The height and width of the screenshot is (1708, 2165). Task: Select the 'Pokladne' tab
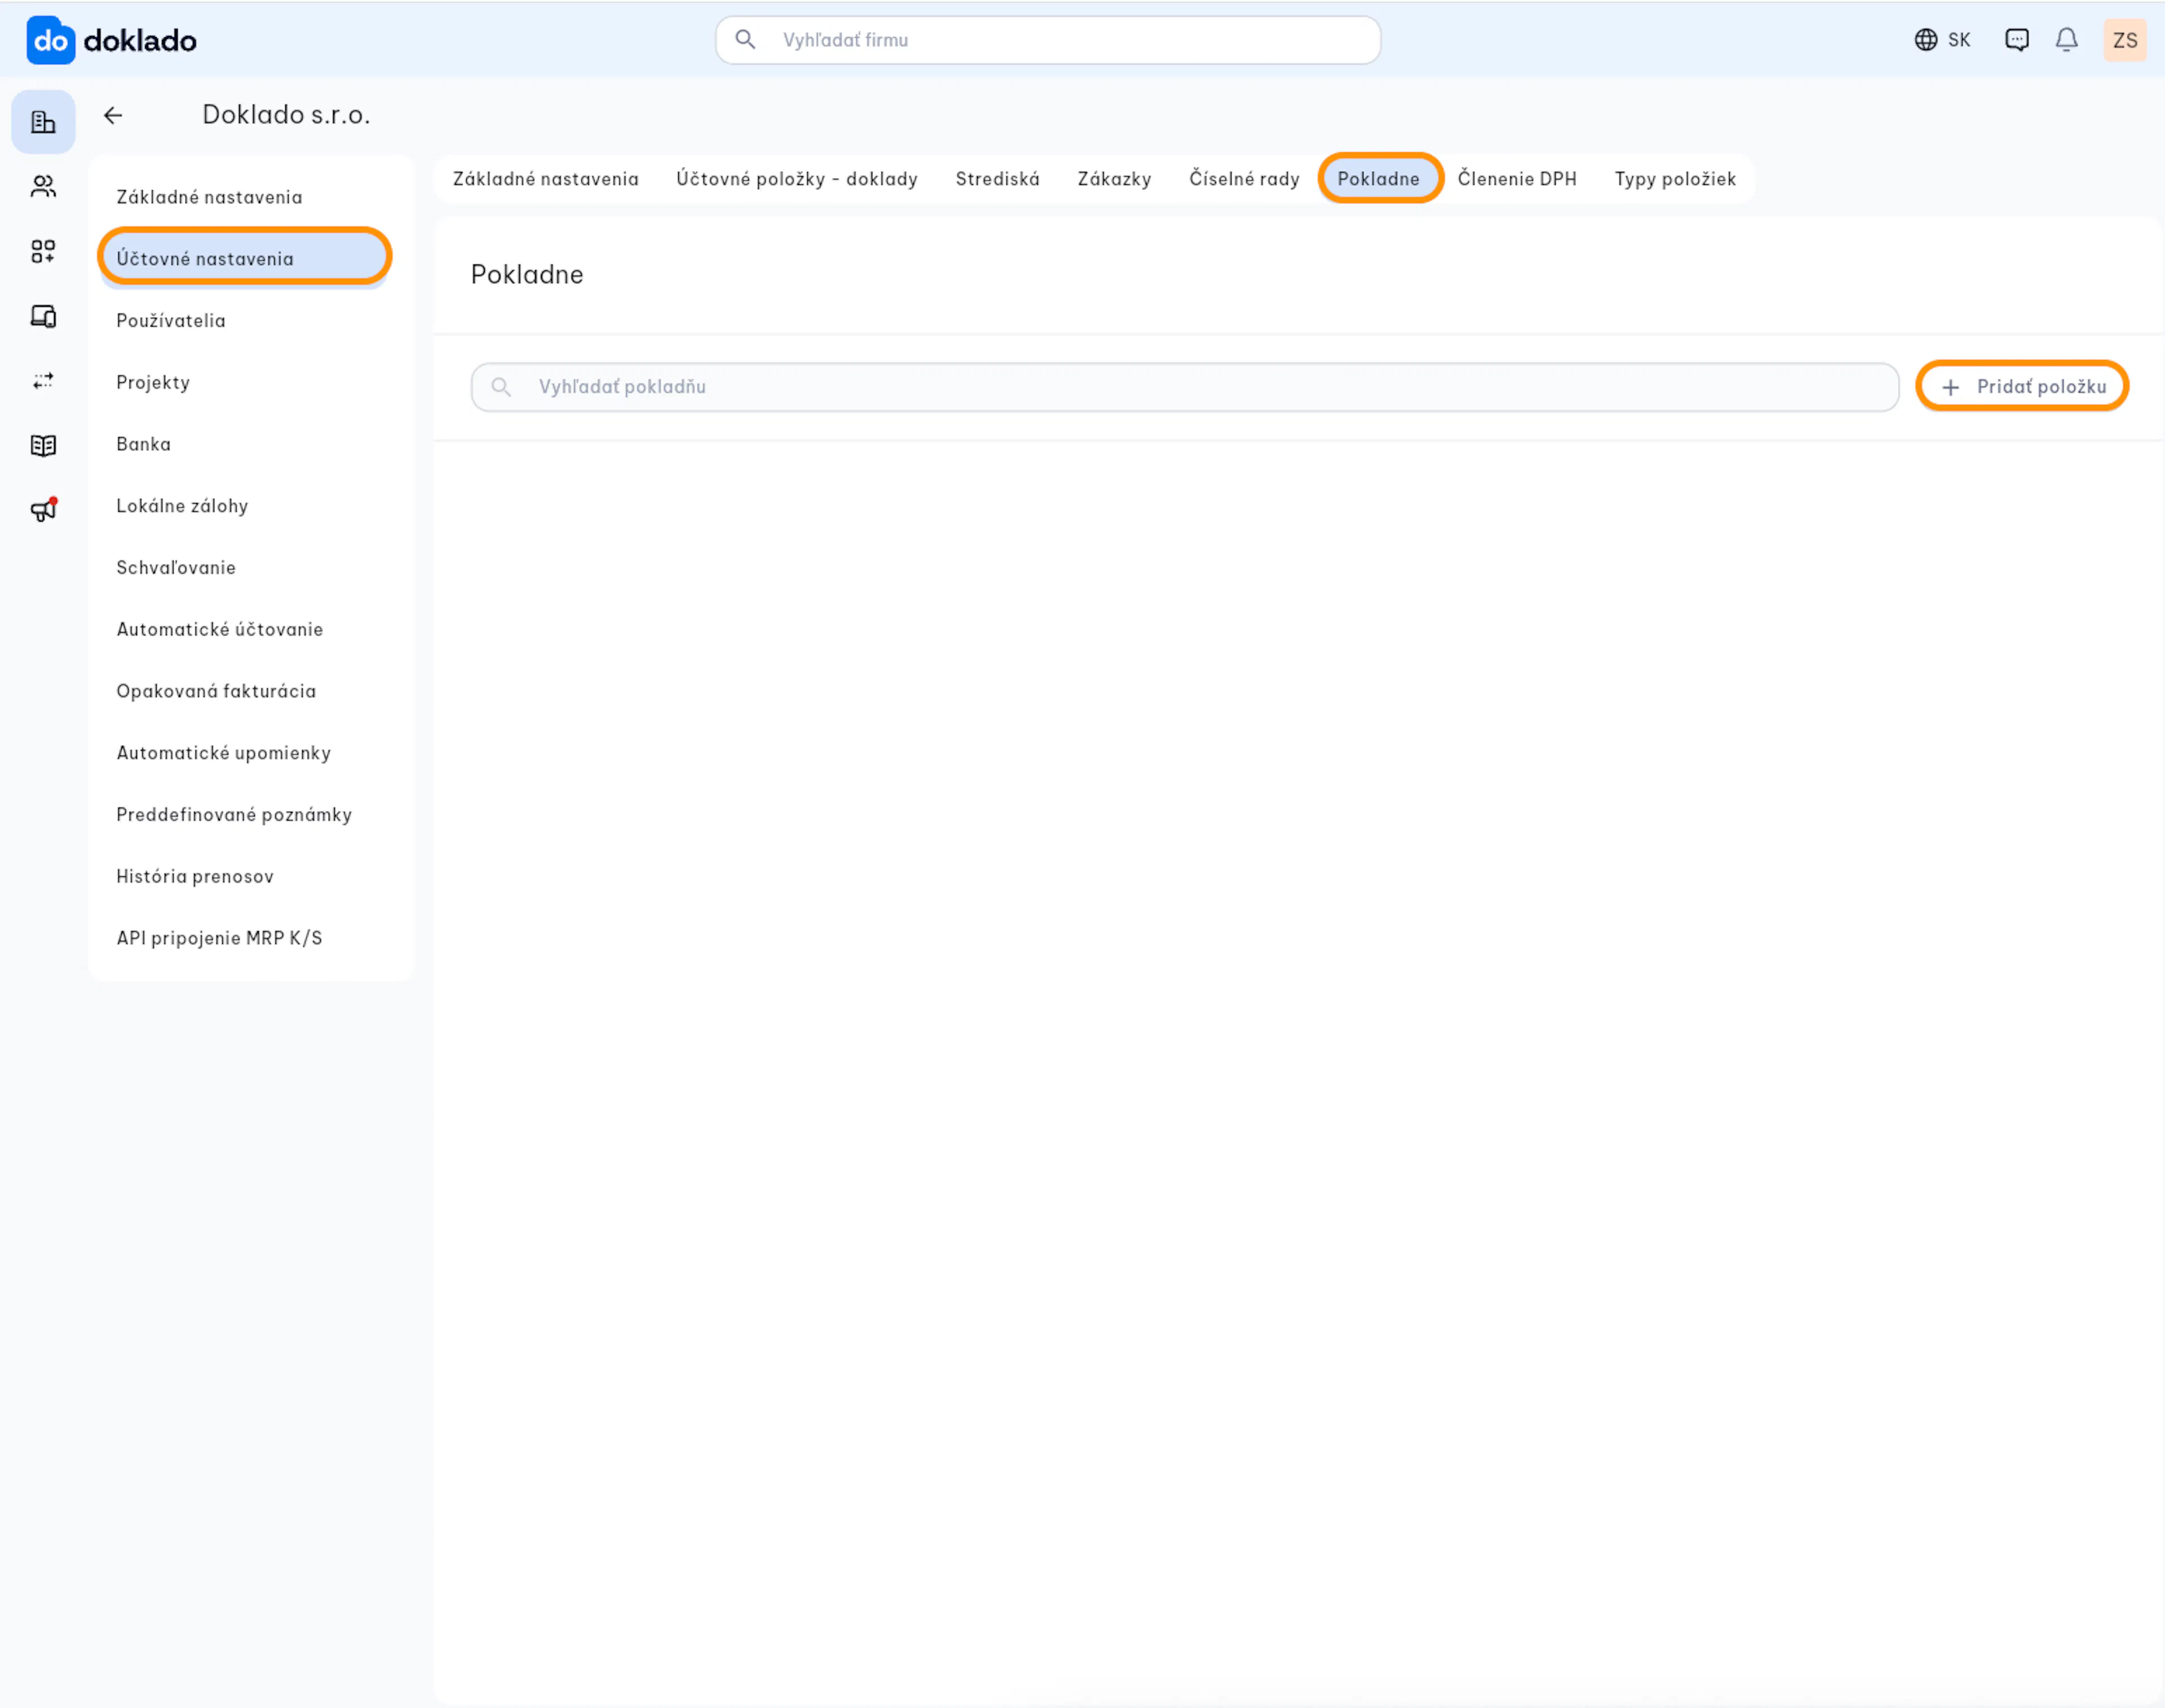pos(1379,179)
